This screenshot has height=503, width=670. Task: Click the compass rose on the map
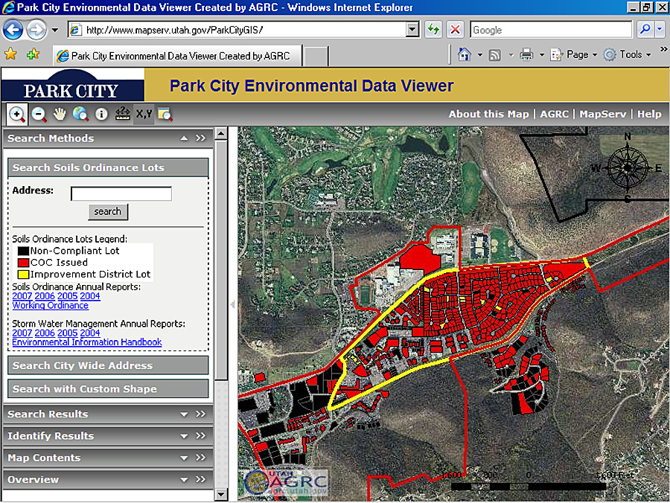coord(628,168)
